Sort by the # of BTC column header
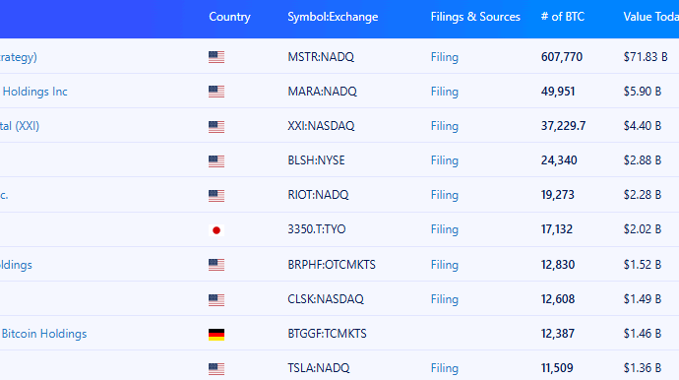679x380 pixels. coord(563,17)
